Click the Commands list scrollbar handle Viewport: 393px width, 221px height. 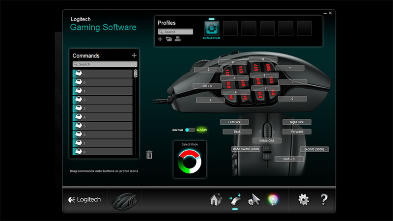(x=136, y=73)
